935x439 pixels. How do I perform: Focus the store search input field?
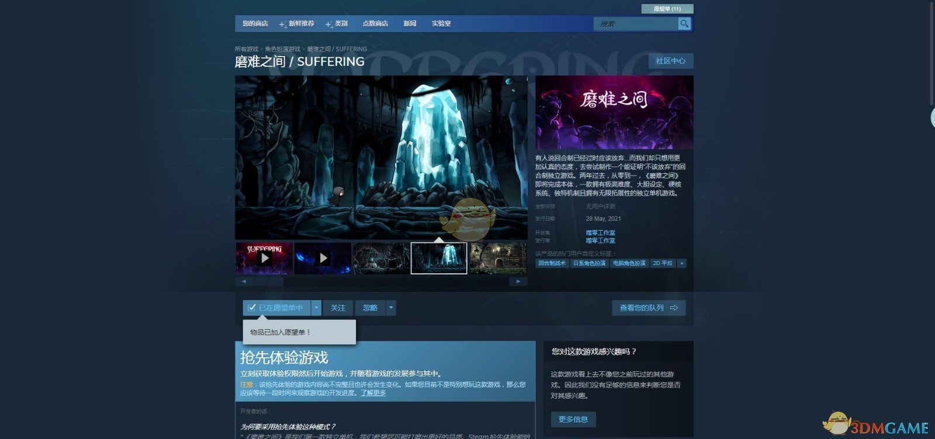636,24
